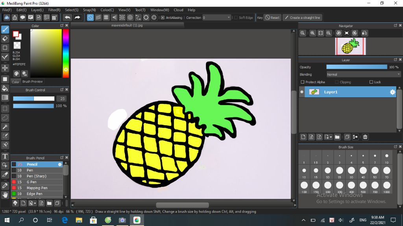This screenshot has height=226, width=403.
Task: Flip the canvas view in Navigator
Action: (x=364, y=33)
